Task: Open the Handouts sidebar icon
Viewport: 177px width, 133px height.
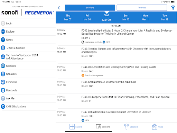Action: (x=3, y=90)
